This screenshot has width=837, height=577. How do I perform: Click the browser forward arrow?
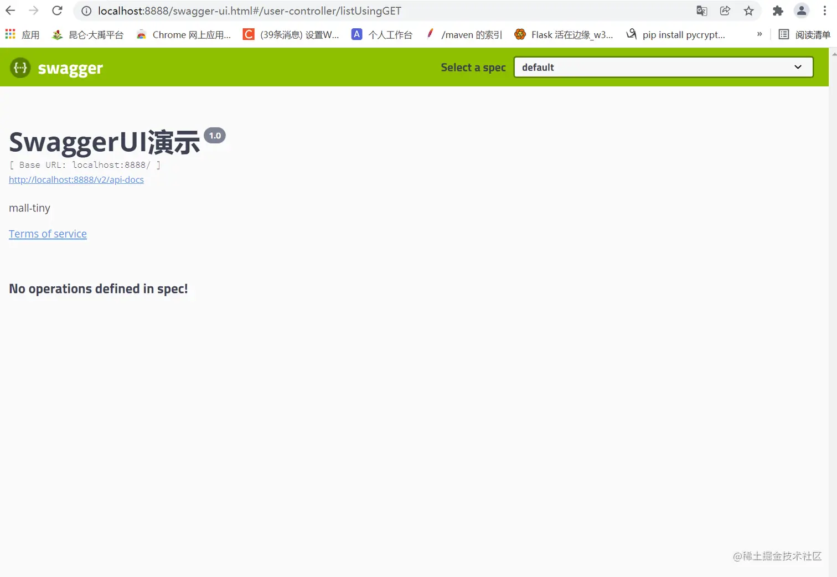coord(34,11)
